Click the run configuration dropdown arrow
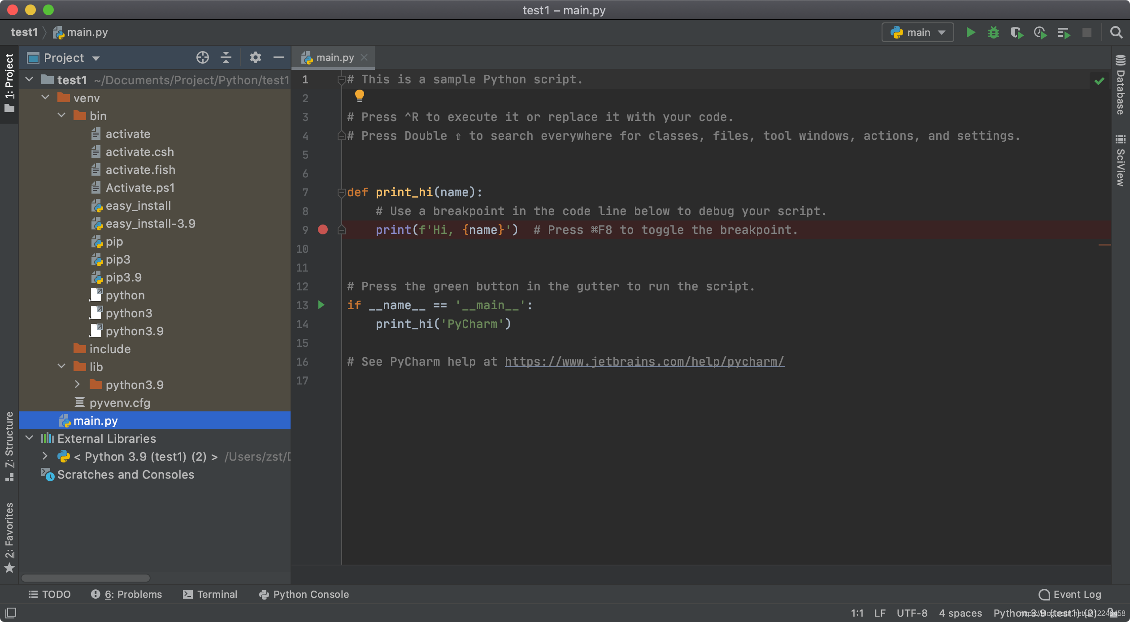1130x622 pixels. [x=944, y=32]
